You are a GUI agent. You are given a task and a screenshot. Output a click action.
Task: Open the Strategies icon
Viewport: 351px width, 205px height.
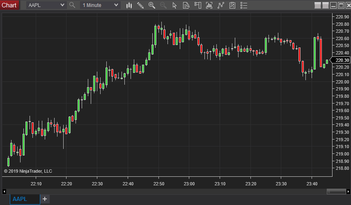click(232, 5)
